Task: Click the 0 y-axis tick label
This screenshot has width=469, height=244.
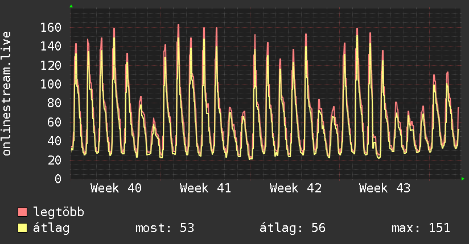Action: 58,179
